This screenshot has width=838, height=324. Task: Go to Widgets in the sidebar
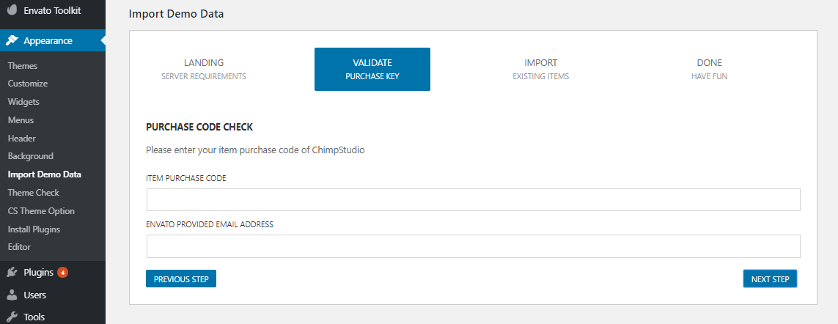[23, 102]
